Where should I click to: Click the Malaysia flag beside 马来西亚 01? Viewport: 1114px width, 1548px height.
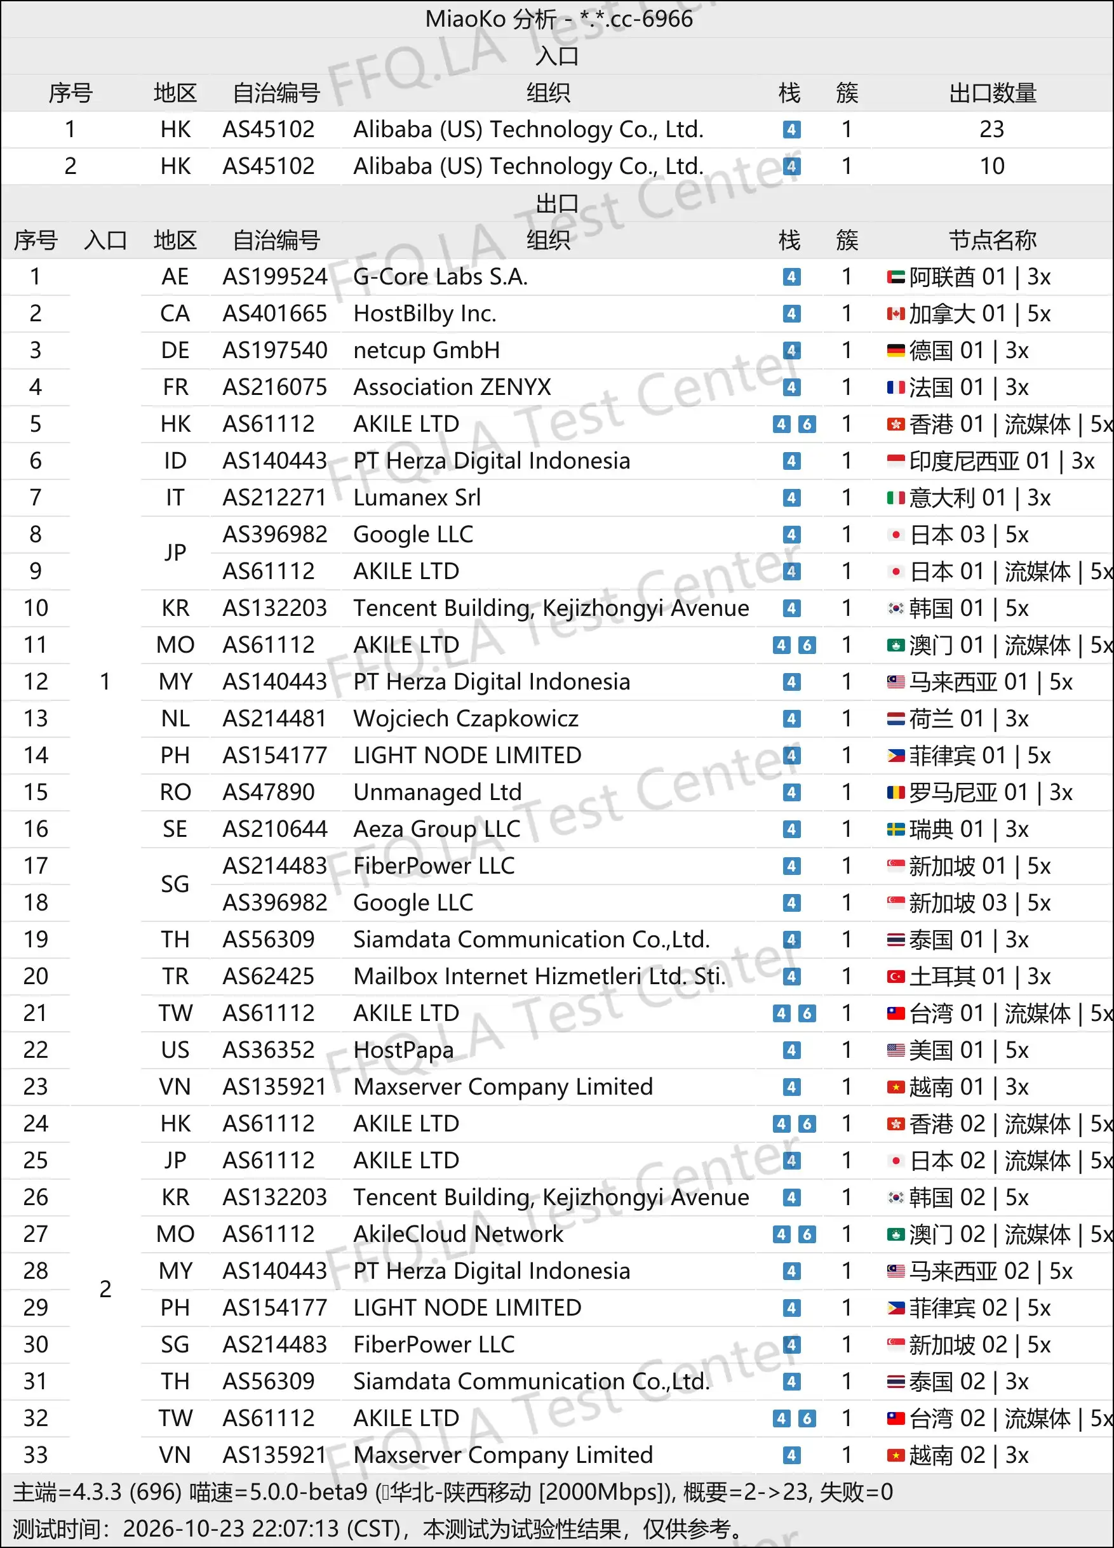coord(896,682)
